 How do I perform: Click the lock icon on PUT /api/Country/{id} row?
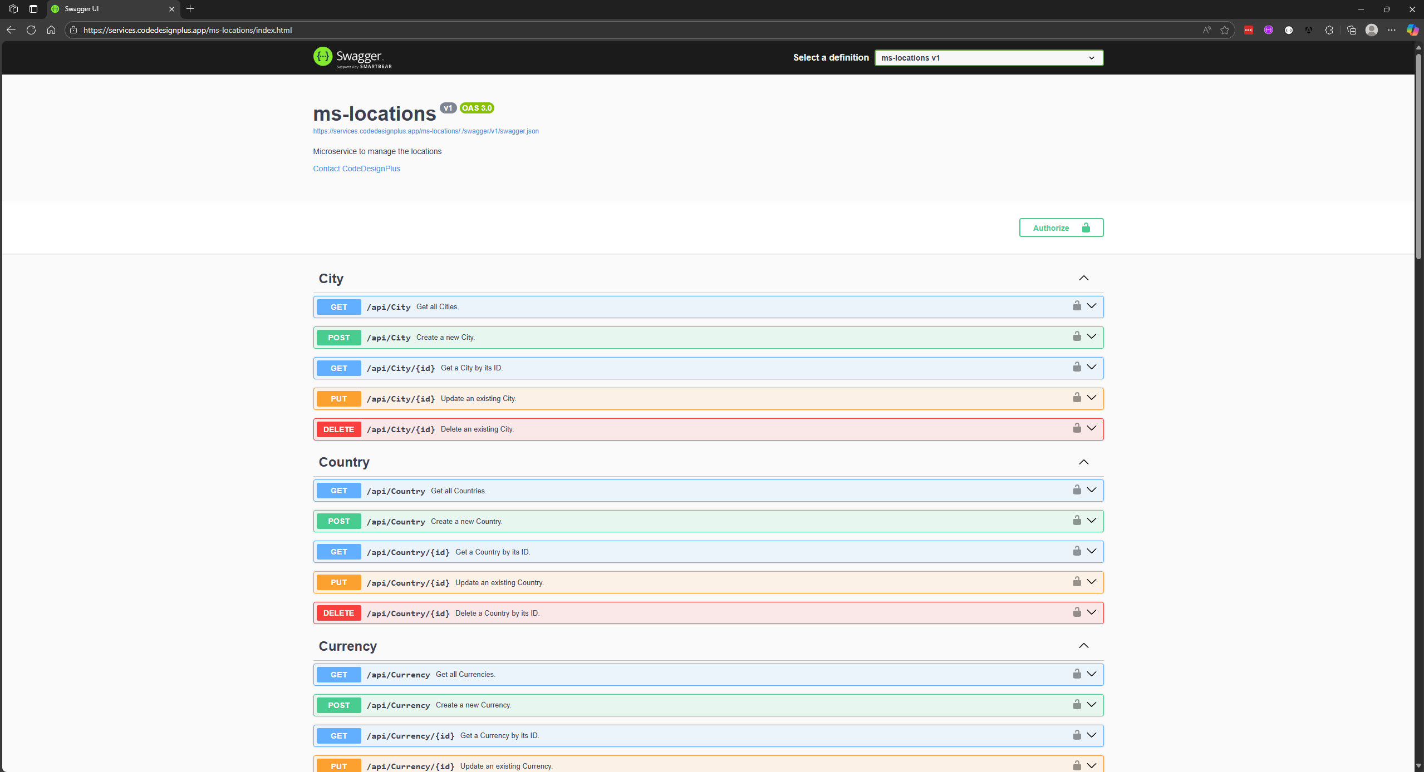pyautogui.click(x=1077, y=582)
